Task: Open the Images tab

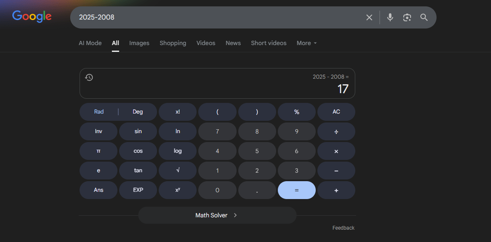Action: click(x=140, y=43)
